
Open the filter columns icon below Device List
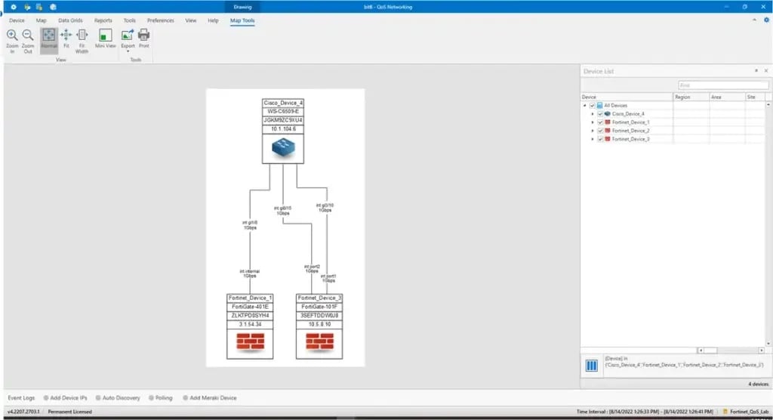click(591, 365)
